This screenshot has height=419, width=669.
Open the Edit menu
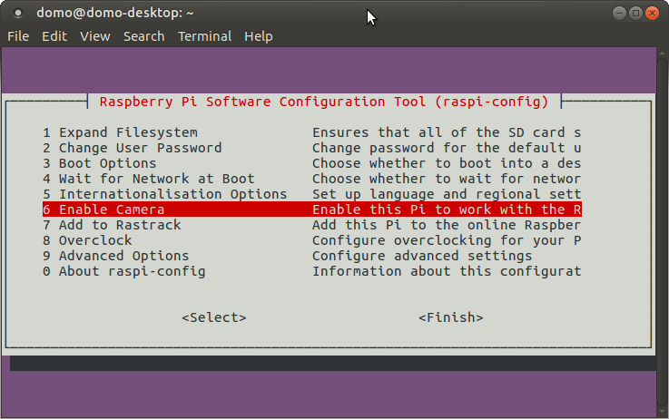54,36
